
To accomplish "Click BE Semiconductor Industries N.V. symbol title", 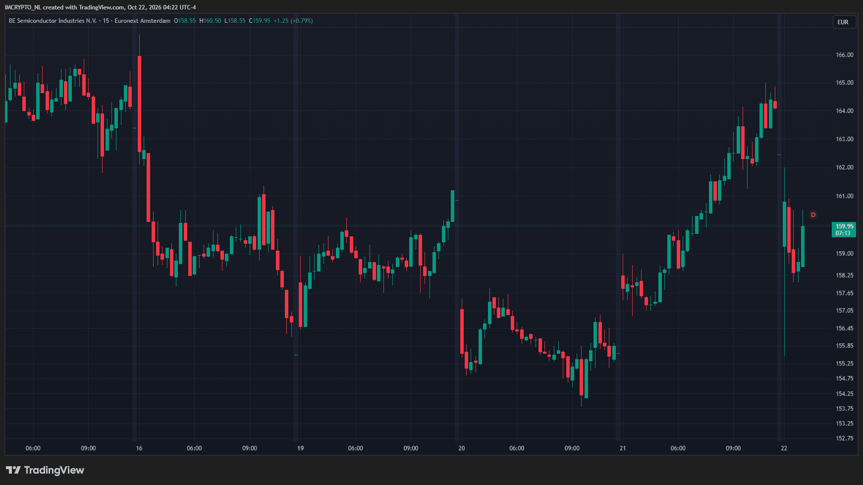I will click(53, 21).
